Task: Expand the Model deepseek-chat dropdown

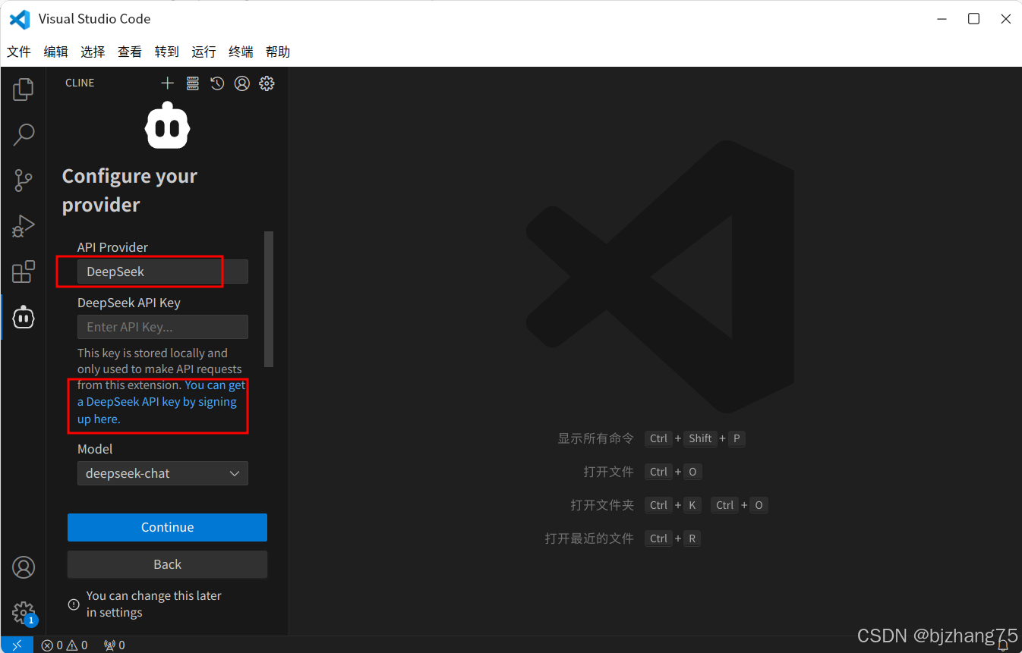Action: 162,473
